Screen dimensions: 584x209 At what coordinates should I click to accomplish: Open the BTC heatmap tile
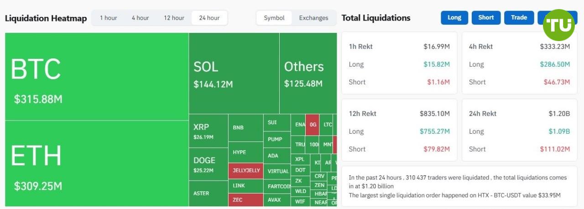click(x=96, y=76)
